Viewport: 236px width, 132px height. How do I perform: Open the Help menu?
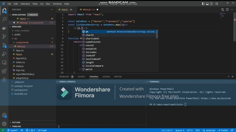66,4
